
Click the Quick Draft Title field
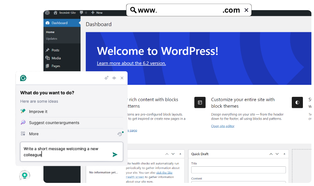point(238,170)
